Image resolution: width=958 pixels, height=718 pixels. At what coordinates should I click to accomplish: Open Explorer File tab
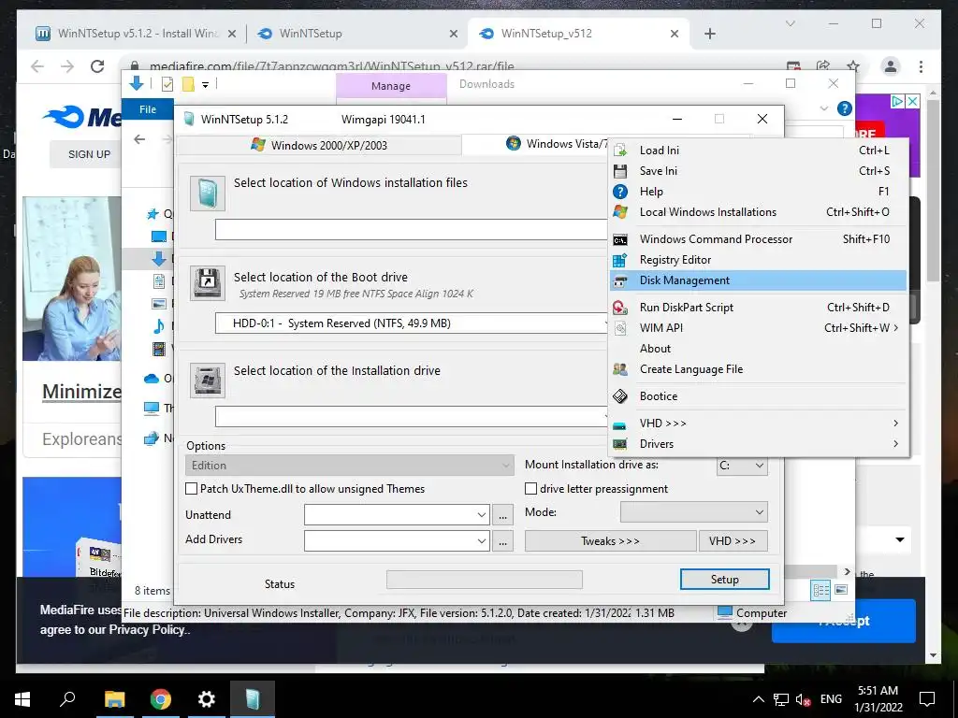[148, 109]
